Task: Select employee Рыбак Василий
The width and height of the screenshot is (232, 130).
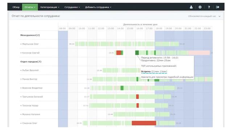Action: click(30, 70)
